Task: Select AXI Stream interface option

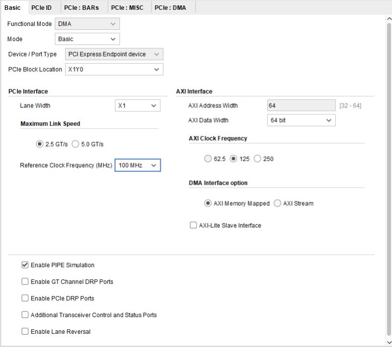Action: point(277,202)
